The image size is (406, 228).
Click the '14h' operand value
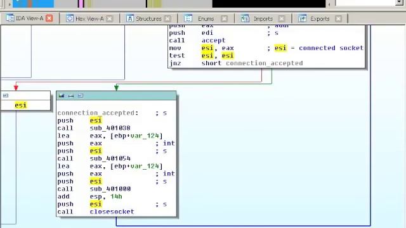(x=116, y=196)
